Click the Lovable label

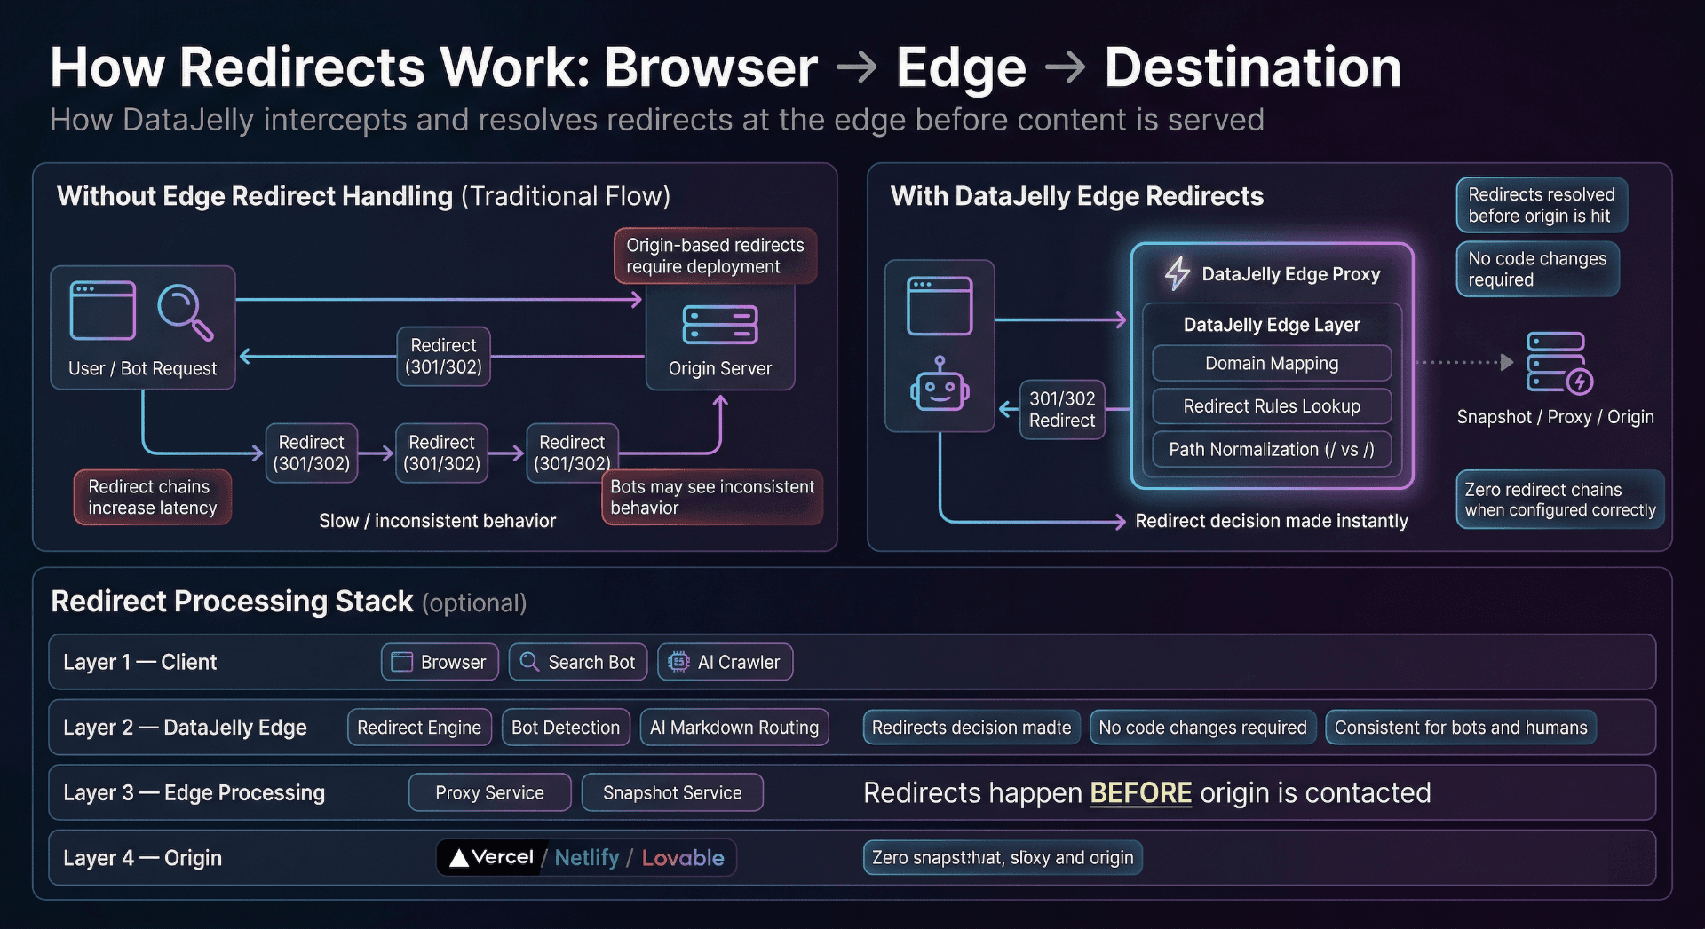click(x=683, y=858)
